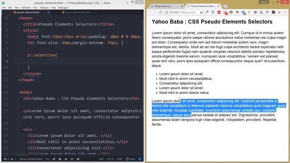Click the first round icon after cursor position

point(54,159)
